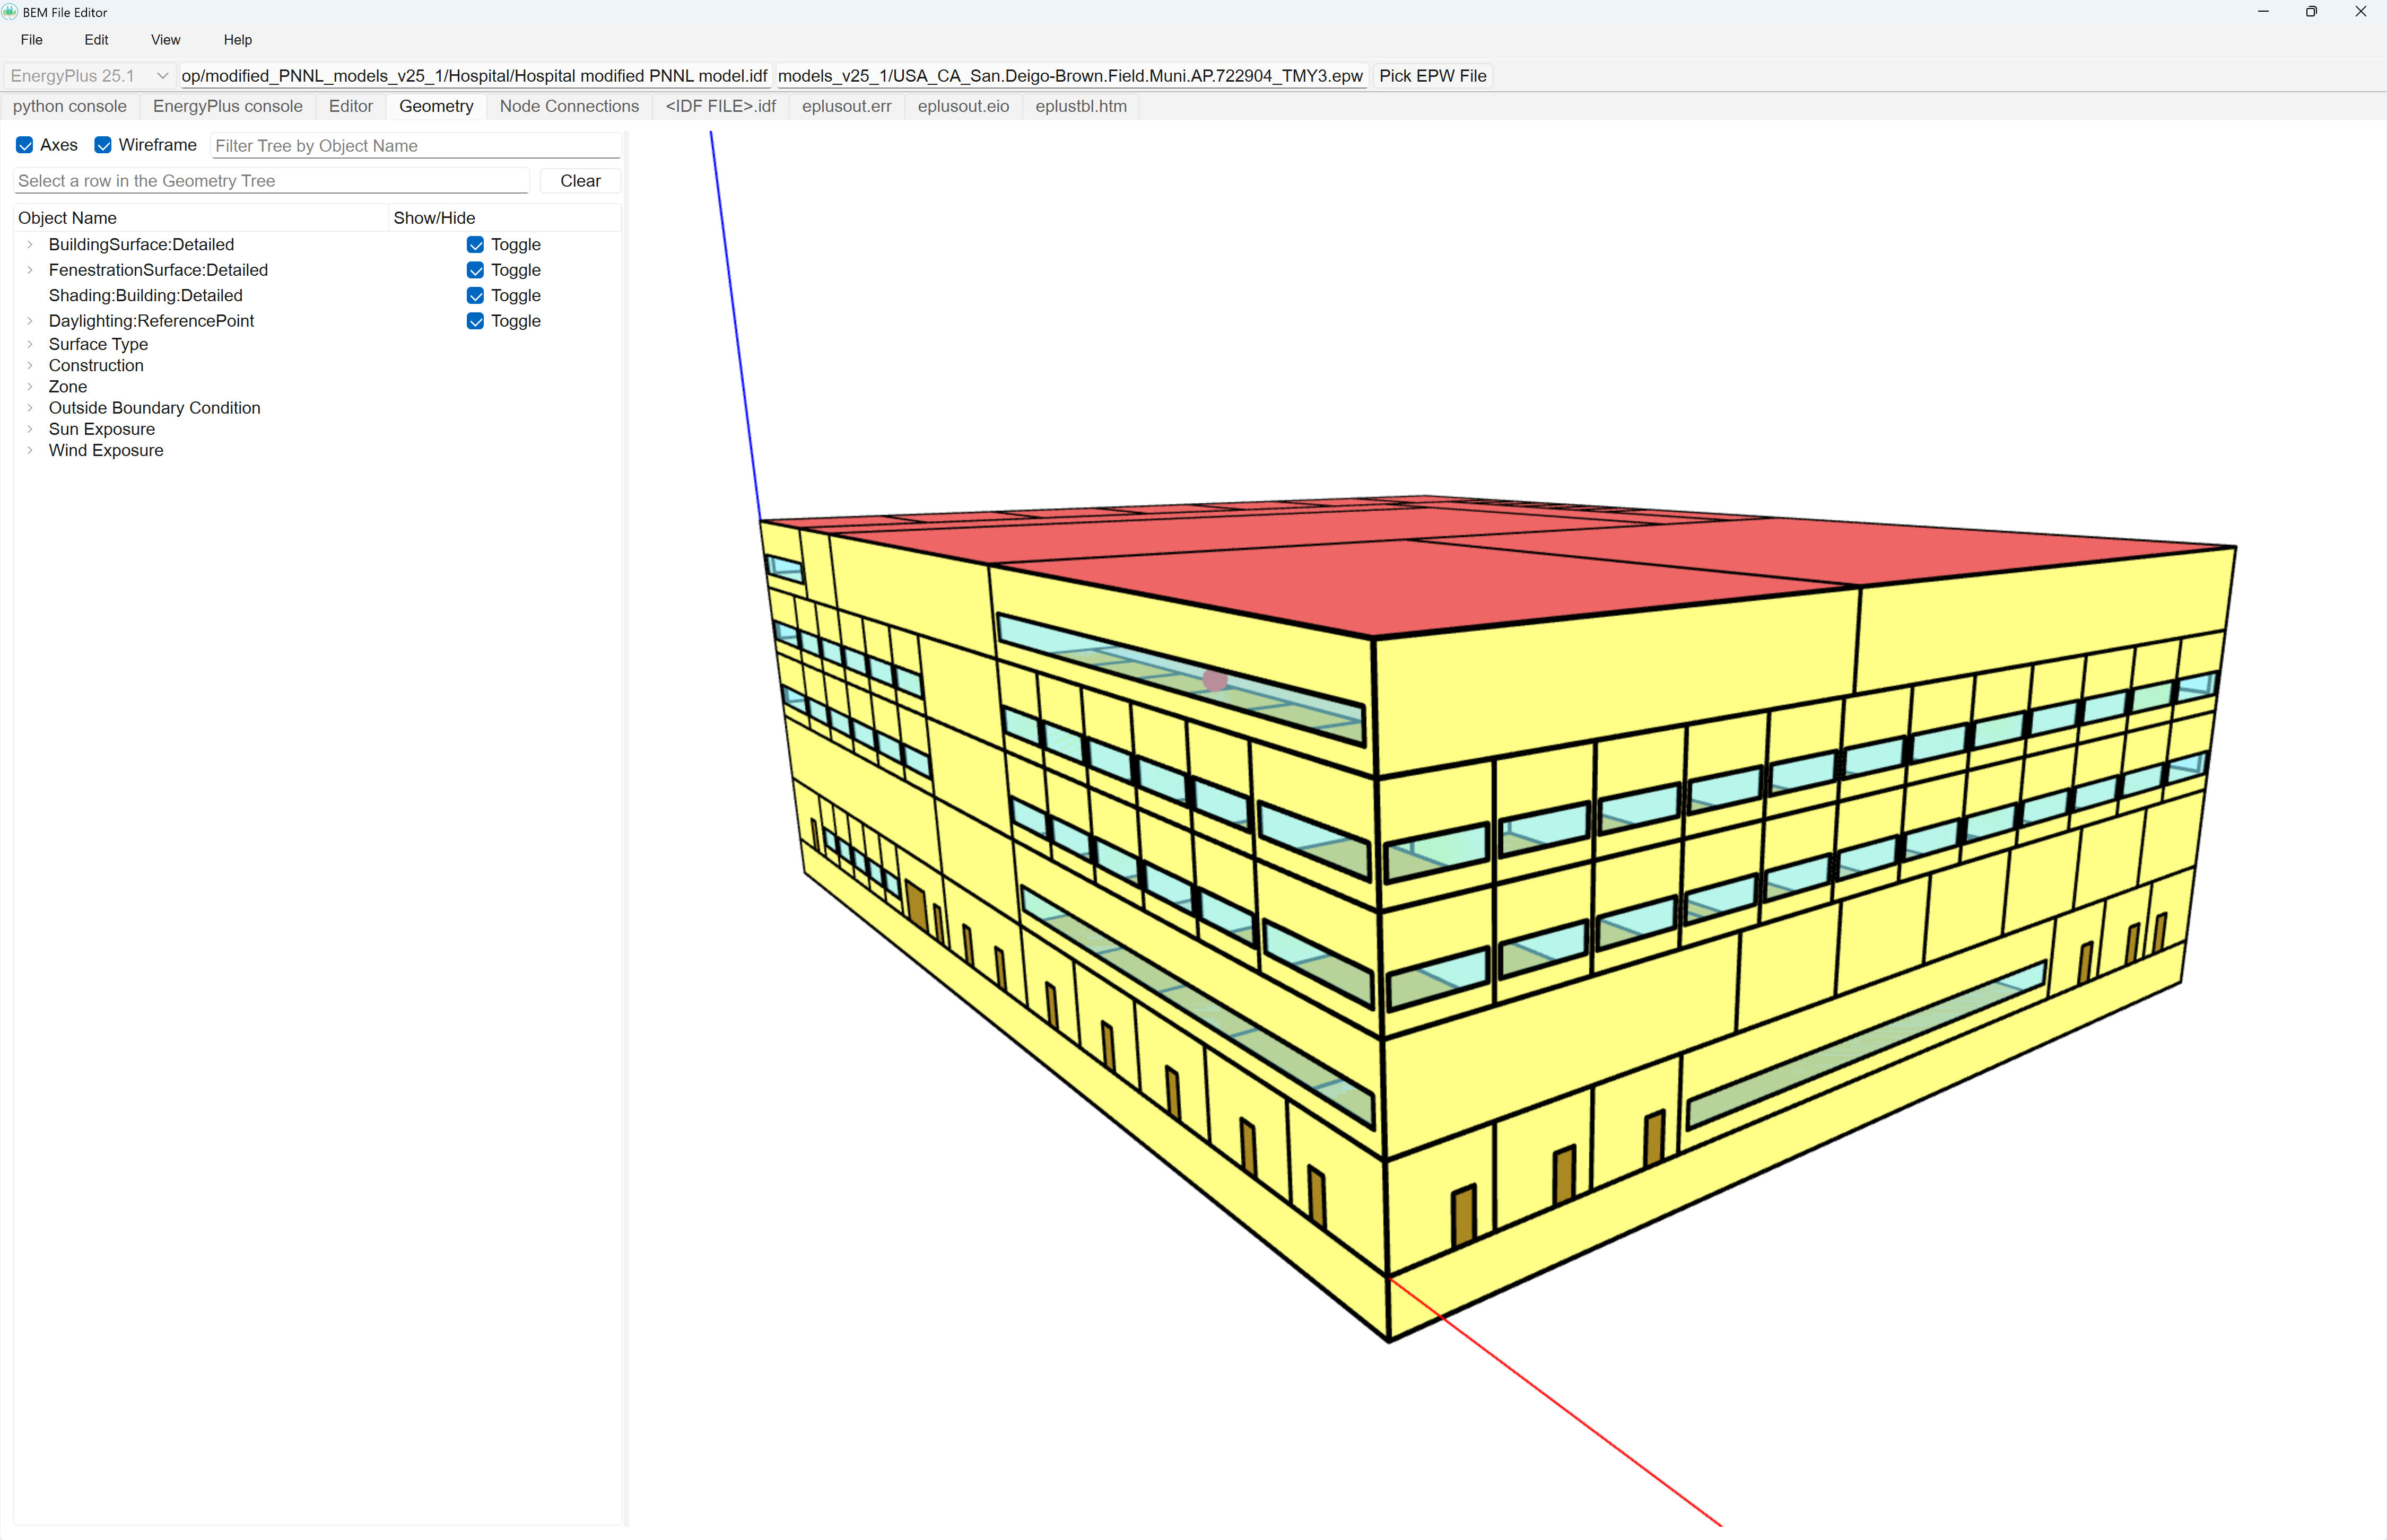Toggle visibility of FenestrationSurface:Detailed
Screen dimensions: 2387x1540
tap(476, 270)
